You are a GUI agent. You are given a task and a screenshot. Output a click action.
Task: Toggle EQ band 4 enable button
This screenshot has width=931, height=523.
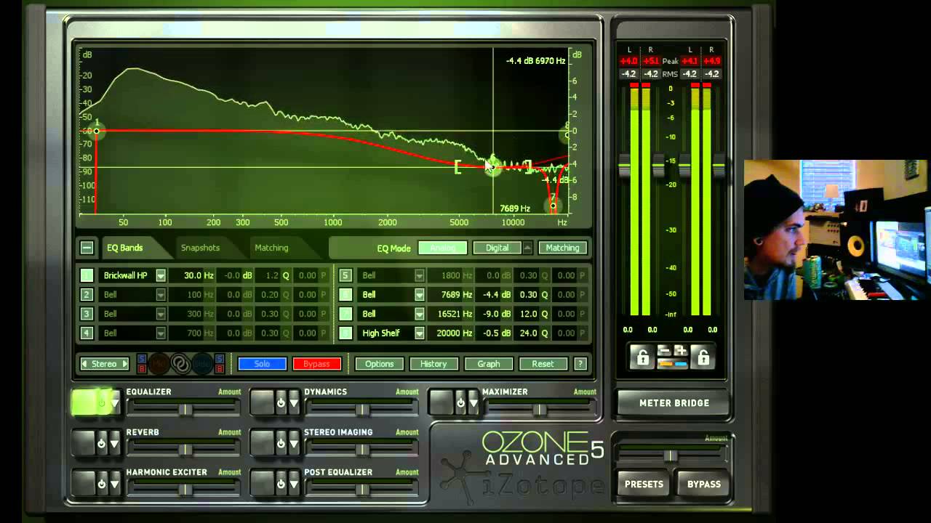pos(87,333)
